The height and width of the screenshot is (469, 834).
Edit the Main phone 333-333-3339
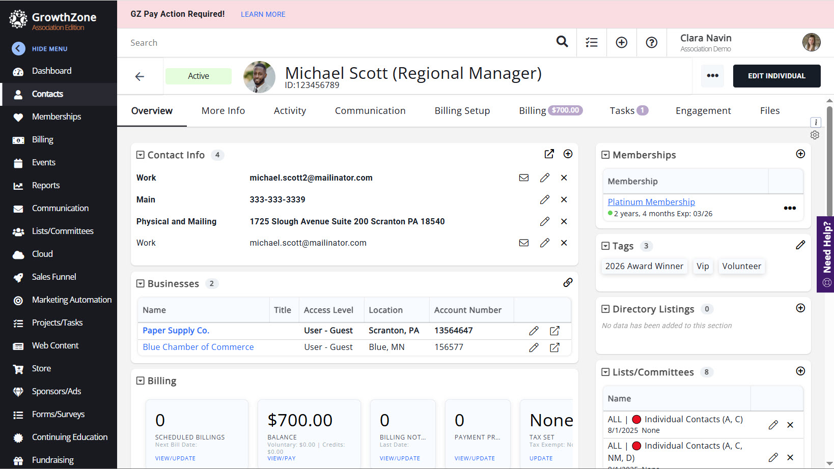pos(544,199)
